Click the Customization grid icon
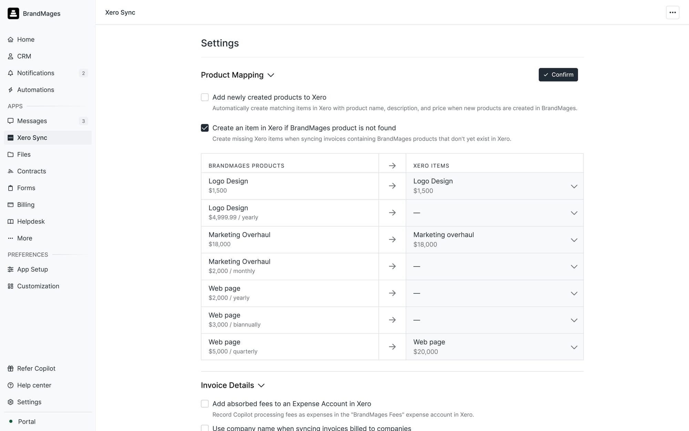689x431 pixels. (11, 286)
